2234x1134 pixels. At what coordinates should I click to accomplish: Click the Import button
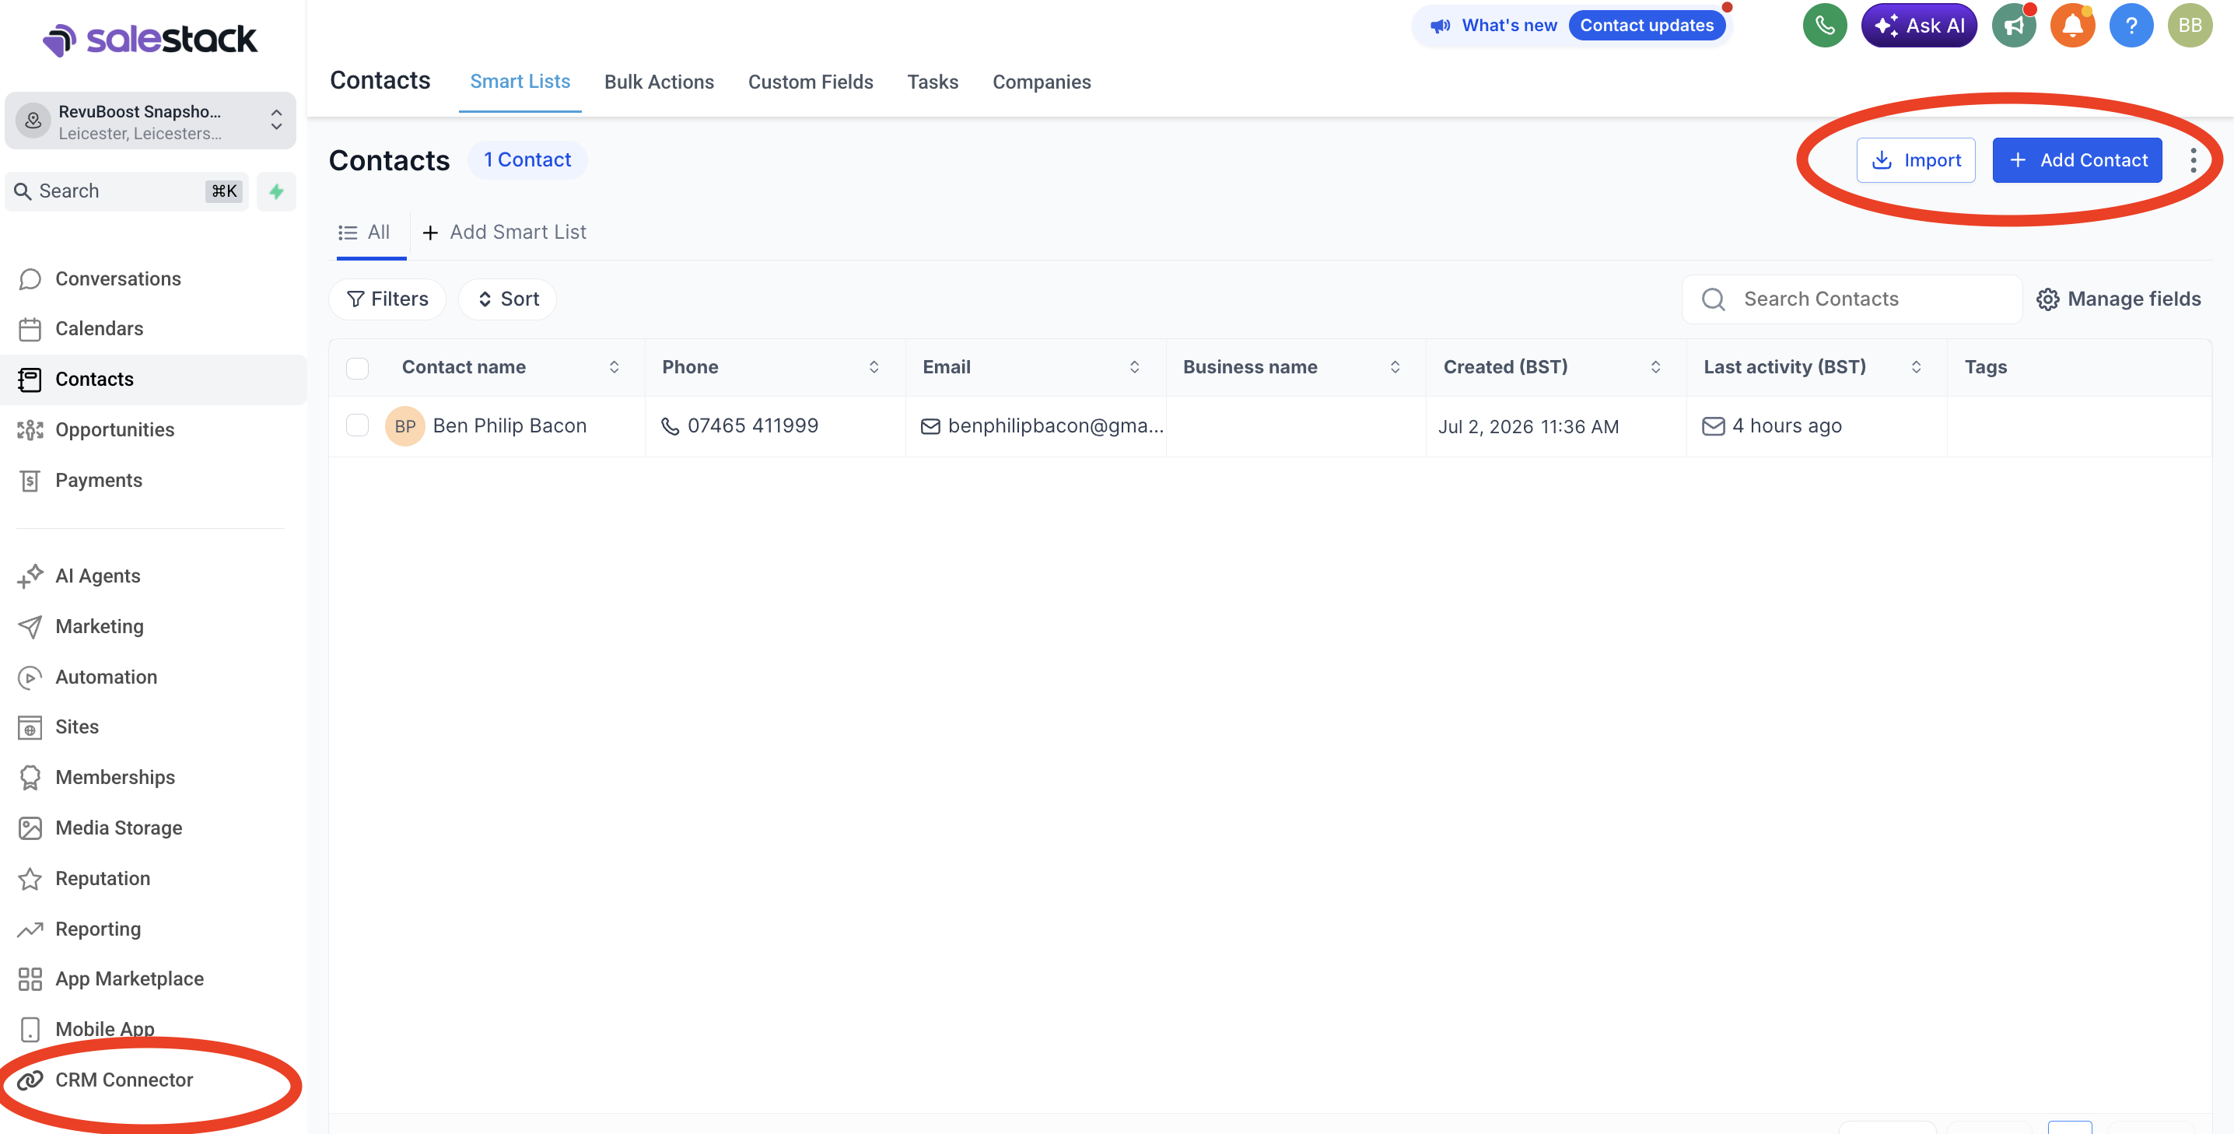(x=1916, y=160)
